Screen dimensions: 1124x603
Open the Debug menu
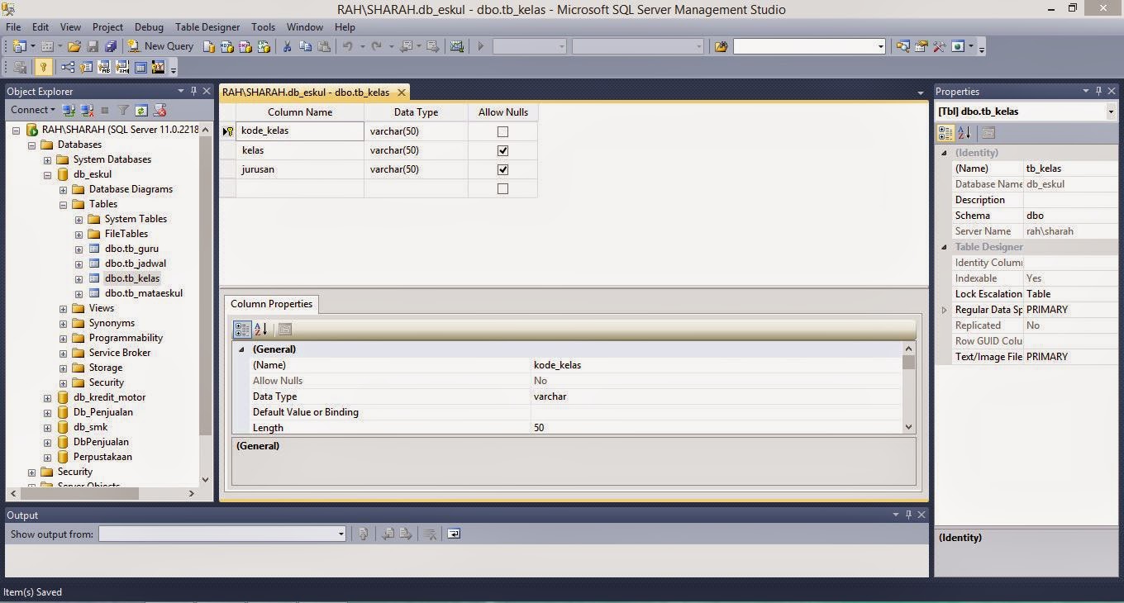[149, 26]
